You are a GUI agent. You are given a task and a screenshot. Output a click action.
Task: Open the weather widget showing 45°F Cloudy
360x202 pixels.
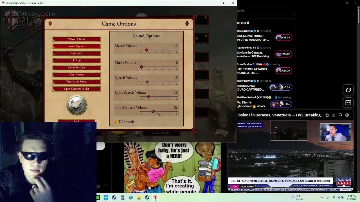pos(297,198)
